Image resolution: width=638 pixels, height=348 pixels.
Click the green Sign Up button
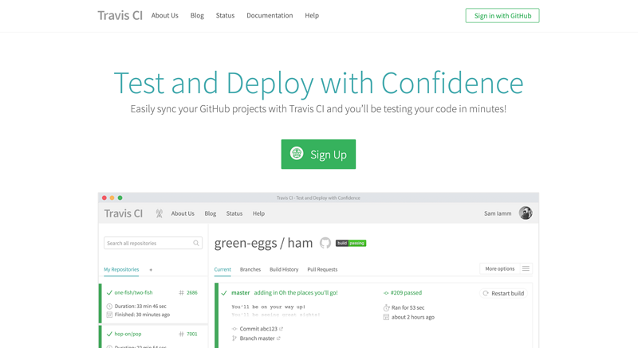point(318,154)
